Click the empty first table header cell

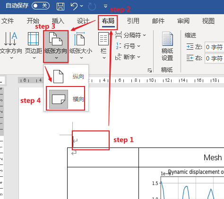(x=103, y=157)
